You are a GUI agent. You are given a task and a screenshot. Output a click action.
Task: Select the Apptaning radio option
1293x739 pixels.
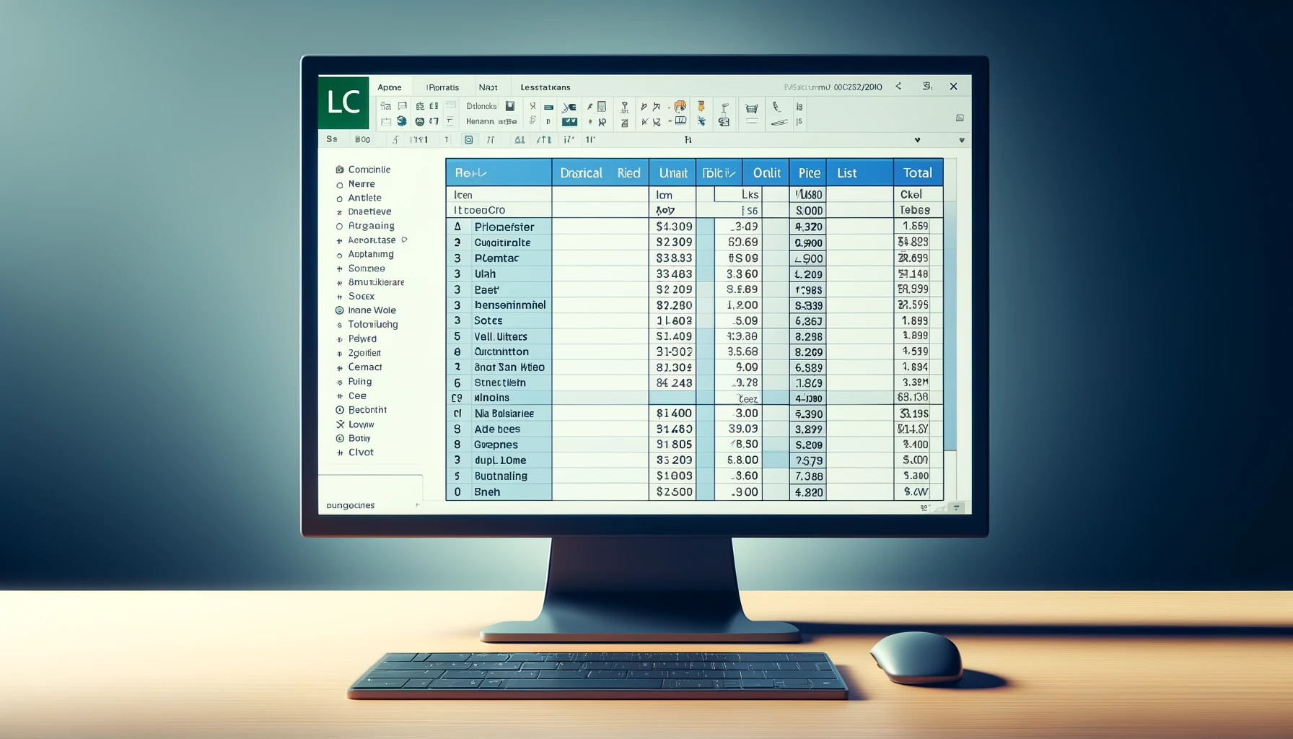339,255
